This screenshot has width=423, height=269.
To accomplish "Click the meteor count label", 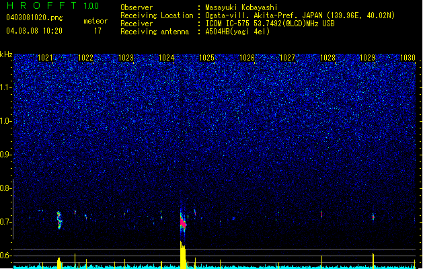I will (x=95, y=21).
